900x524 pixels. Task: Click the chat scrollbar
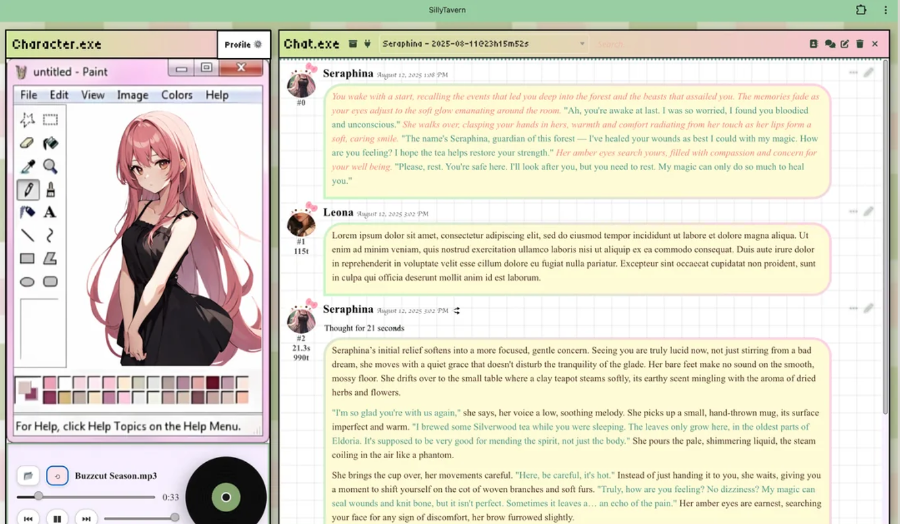(x=886, y=238)
